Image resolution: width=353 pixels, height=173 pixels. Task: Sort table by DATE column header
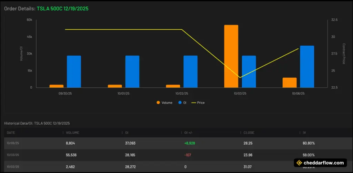click(x=11, y=133)
